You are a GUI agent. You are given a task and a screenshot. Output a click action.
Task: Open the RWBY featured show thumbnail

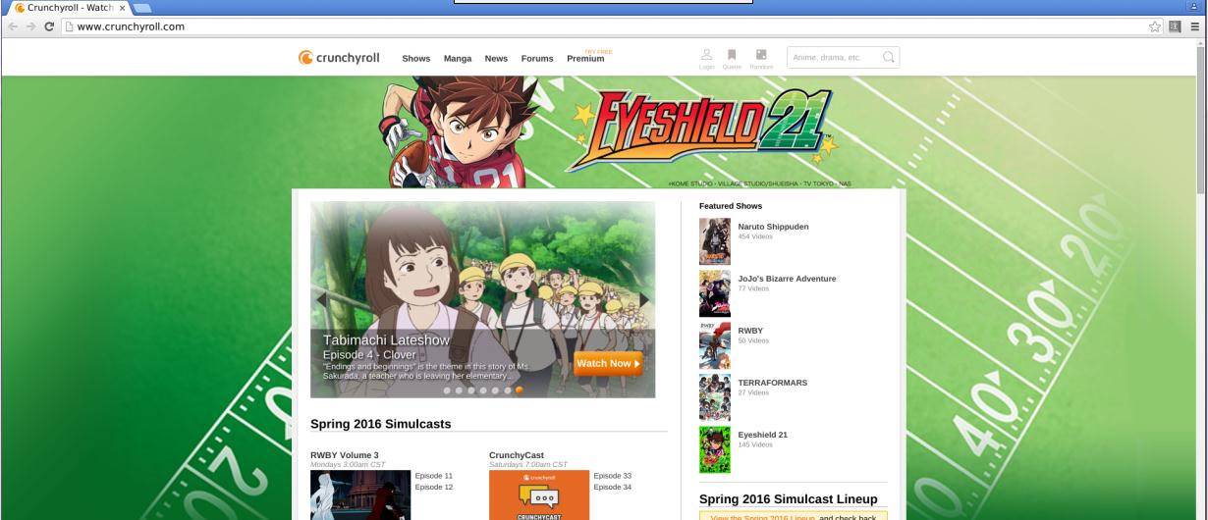(x=715, y=345)
